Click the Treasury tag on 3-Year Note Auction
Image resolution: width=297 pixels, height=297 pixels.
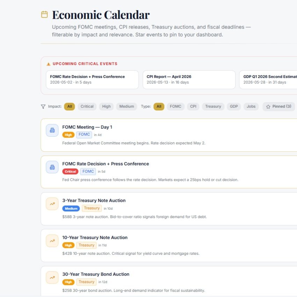[x=92, y=208]
